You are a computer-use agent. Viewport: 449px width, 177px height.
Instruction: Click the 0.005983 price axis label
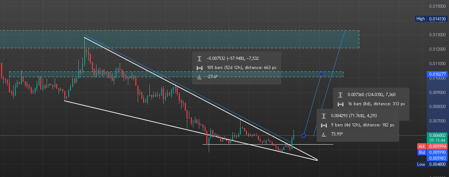coord(437,158)
